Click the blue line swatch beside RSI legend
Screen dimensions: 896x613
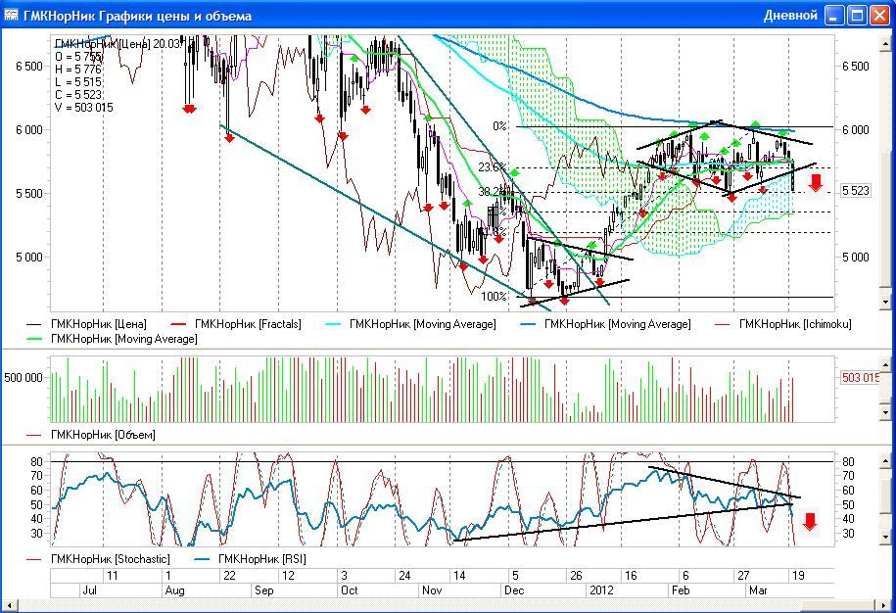pyautogui.click(x=203, y=559)
